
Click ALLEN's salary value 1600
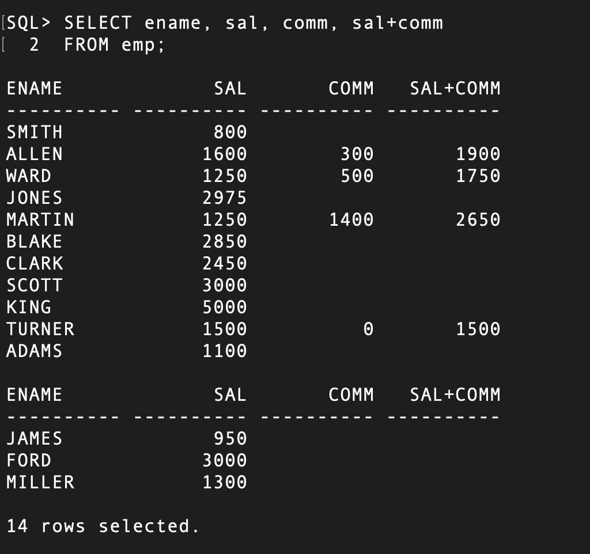click(225, 154)
